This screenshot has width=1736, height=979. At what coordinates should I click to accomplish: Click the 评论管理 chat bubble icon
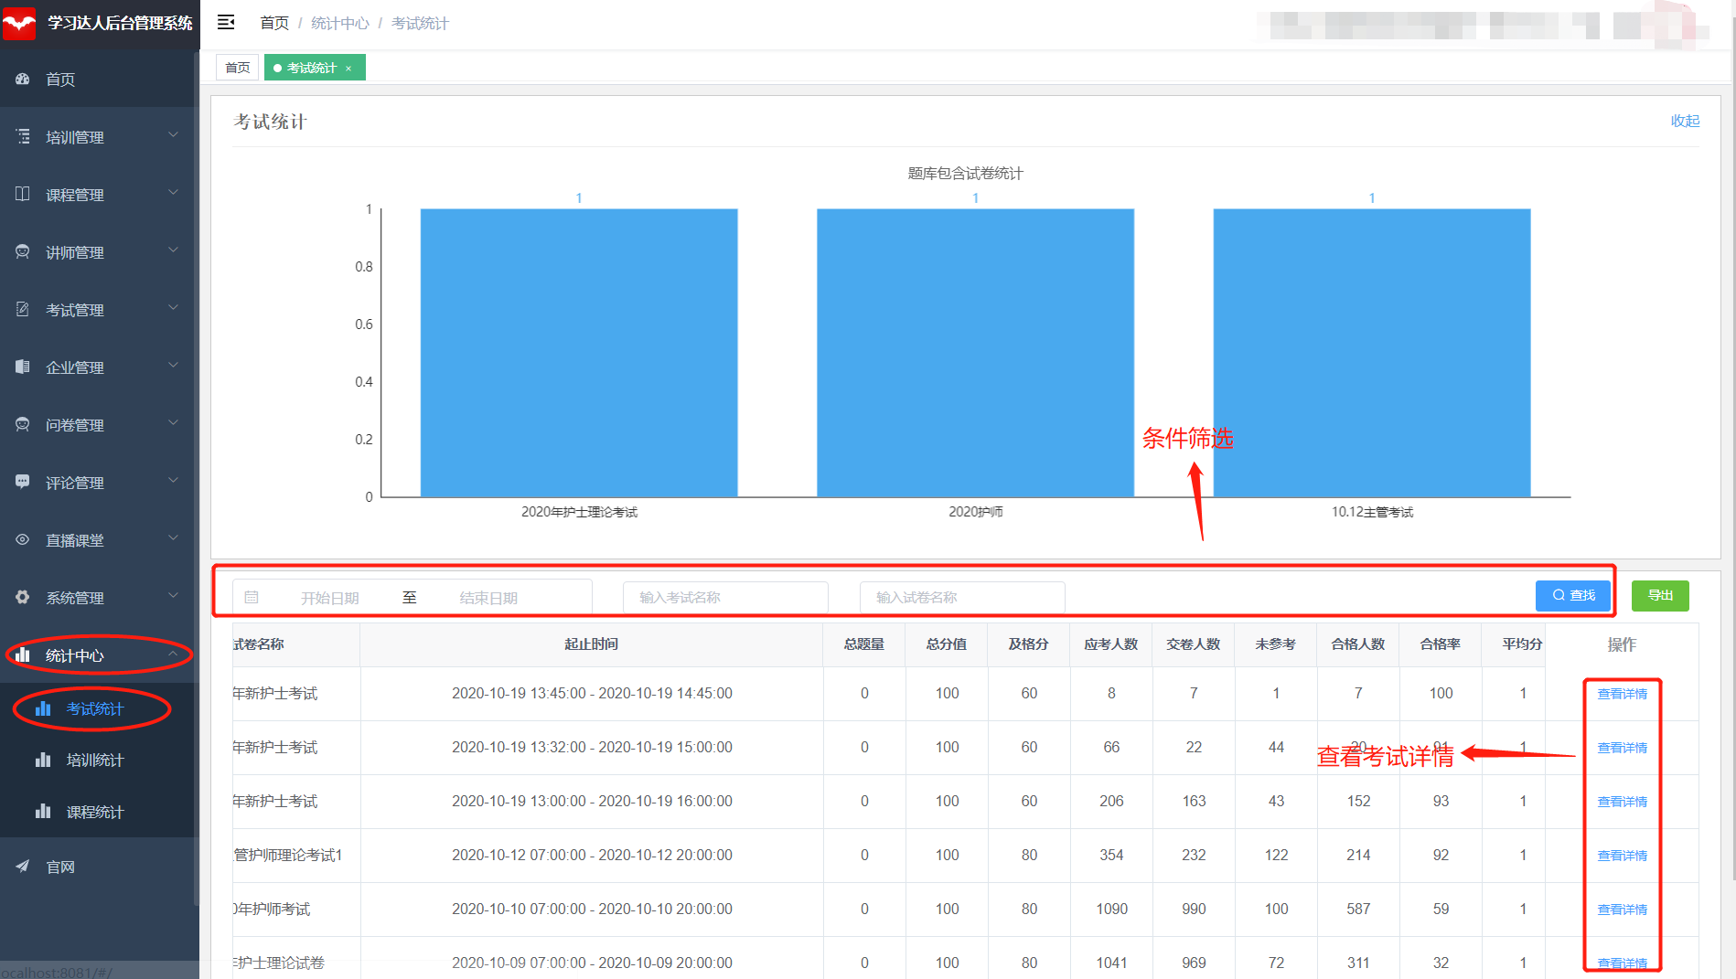[23, 482]
